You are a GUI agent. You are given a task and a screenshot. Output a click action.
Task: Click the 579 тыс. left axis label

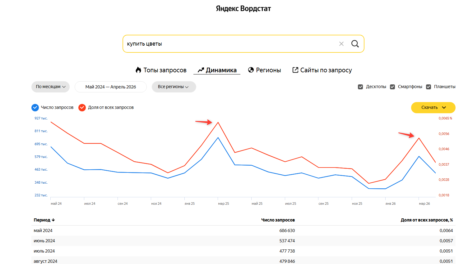click(x=41, y=157)
